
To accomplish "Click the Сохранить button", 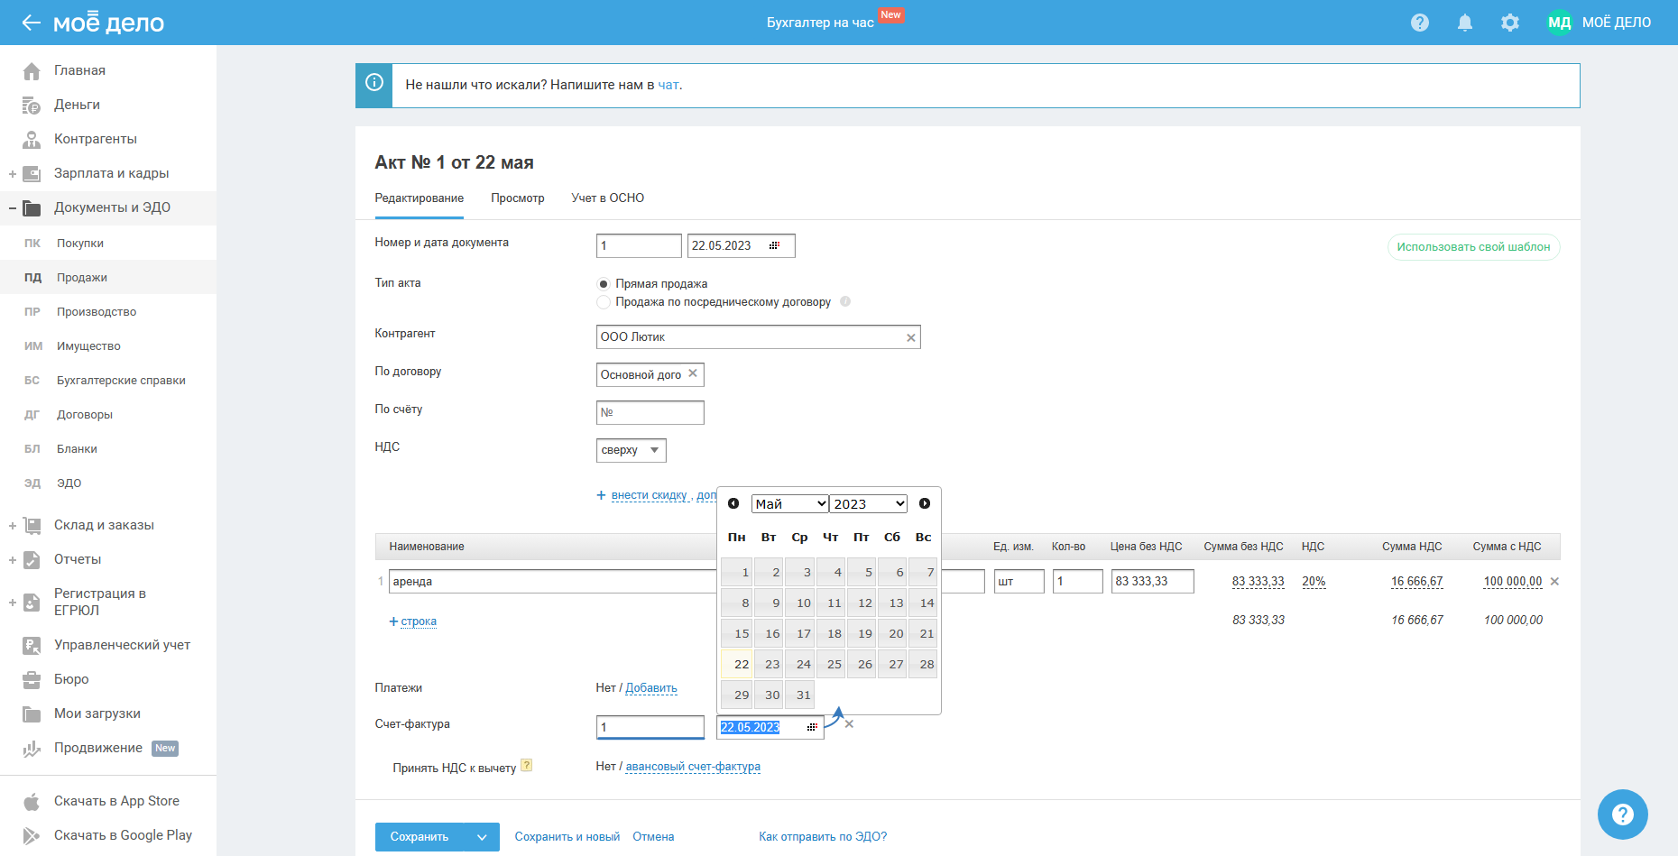I will 419,837.
